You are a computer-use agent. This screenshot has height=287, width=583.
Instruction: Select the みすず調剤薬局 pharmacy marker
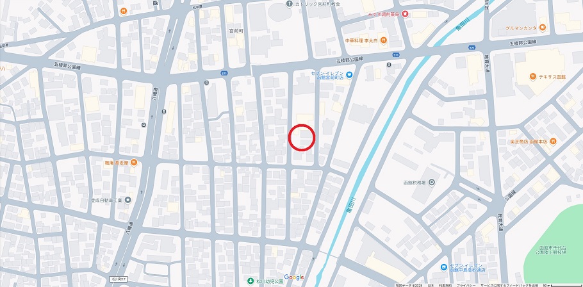[x=405, y=14]
